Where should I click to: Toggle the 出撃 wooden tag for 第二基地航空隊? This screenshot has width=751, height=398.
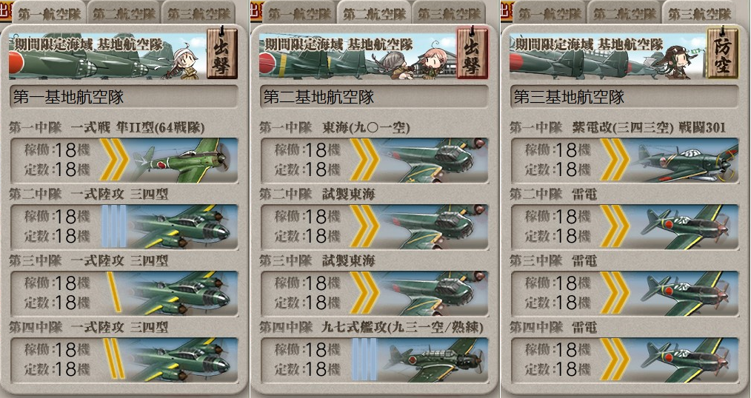pos(473,53)
